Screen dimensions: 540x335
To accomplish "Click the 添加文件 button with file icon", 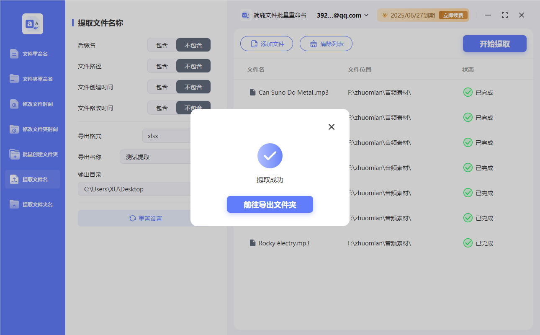I will tap(266, 43).
